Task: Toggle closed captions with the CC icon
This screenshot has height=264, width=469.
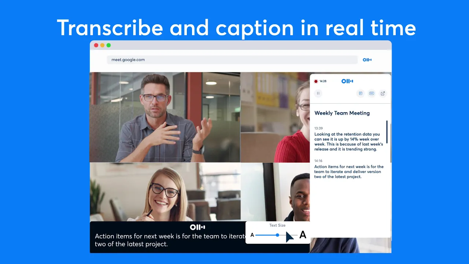Action: coord(372,93)
